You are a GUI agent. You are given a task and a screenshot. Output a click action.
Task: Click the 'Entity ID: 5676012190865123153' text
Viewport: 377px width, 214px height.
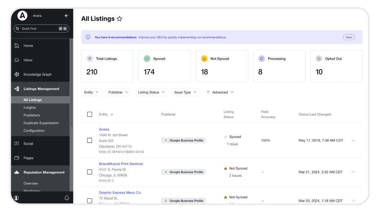tap(121, 152)
